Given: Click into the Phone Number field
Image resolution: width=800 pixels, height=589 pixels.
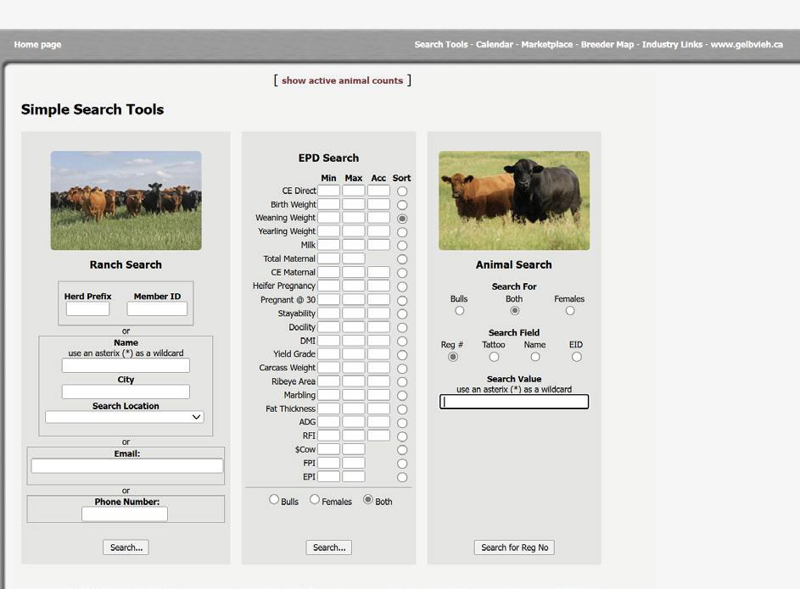Looking at the screenshot, I should [125, 514].
